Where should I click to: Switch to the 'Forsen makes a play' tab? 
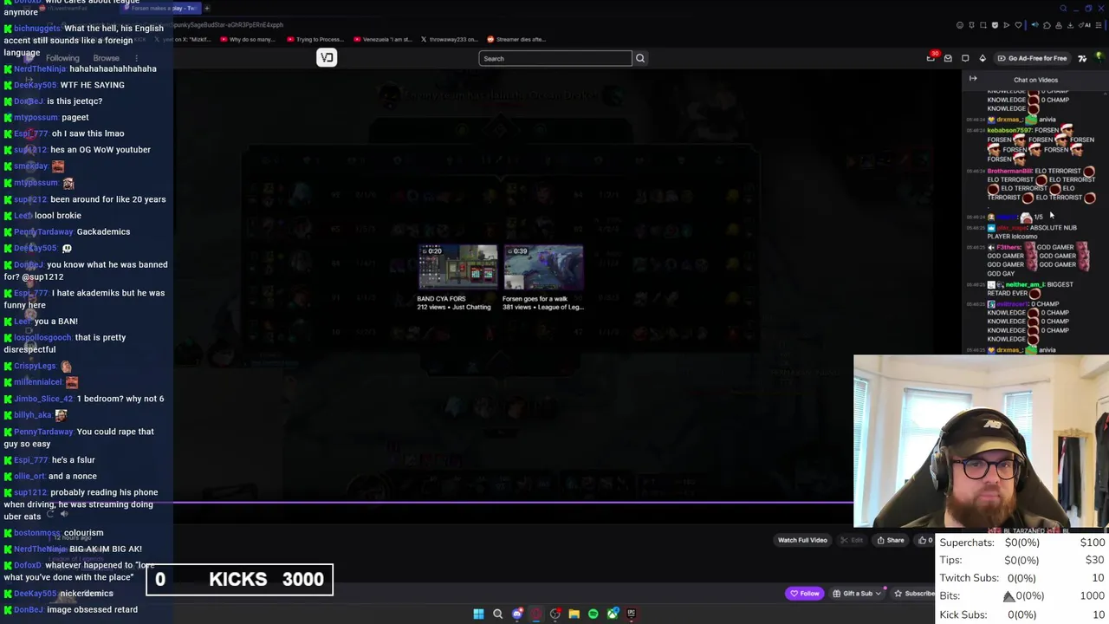(x=161, y=8)
